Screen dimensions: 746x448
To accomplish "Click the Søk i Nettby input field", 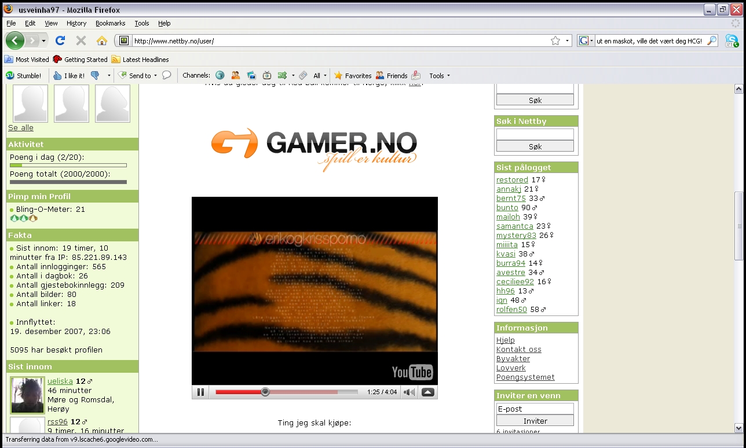I will (x=535, y=134).
